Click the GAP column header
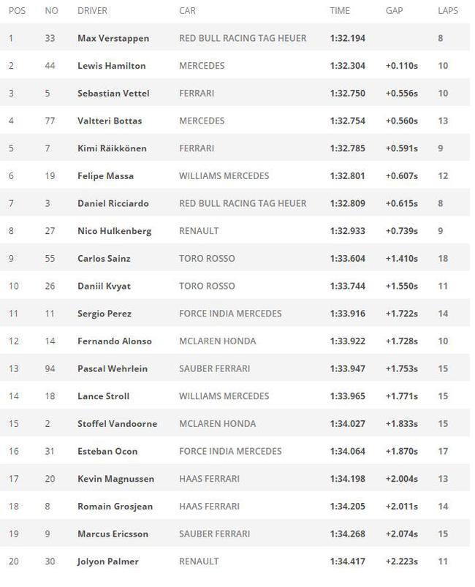This screenshot has height=587, width=475. pos(394,10)
